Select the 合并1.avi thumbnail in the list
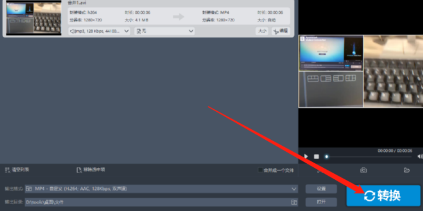Viewport: 423px width, 211px height. pyautogui.click(x=34, y=17)
